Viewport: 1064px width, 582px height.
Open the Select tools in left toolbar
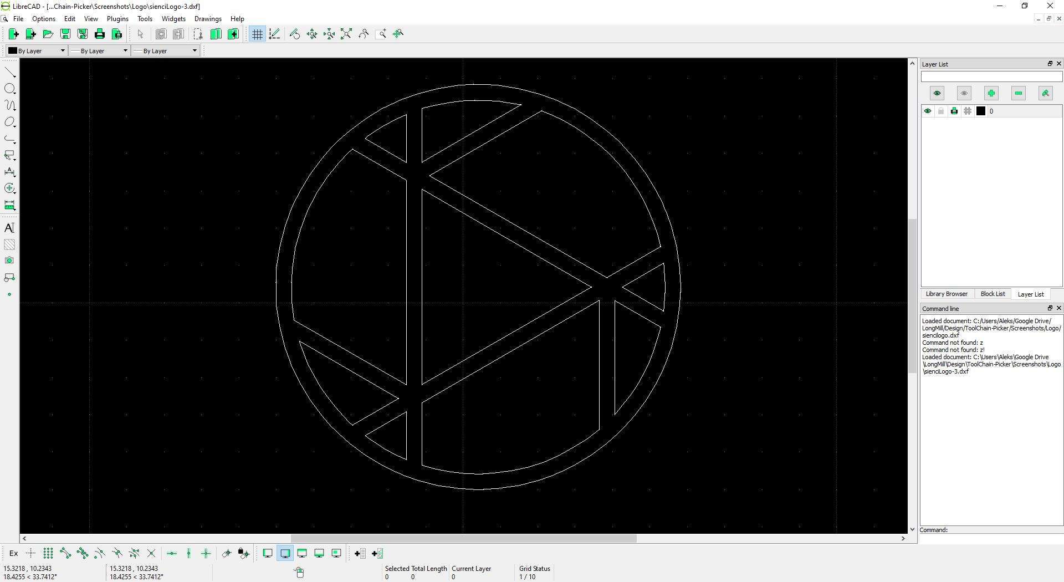tap(10, 155)
